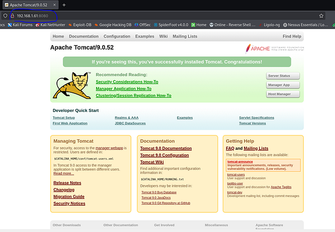Open the Exploit-DB bookmark
Image resolution: width=335 pixels, height=232 pixels.
pyautogui.click(x=80, y=25)
